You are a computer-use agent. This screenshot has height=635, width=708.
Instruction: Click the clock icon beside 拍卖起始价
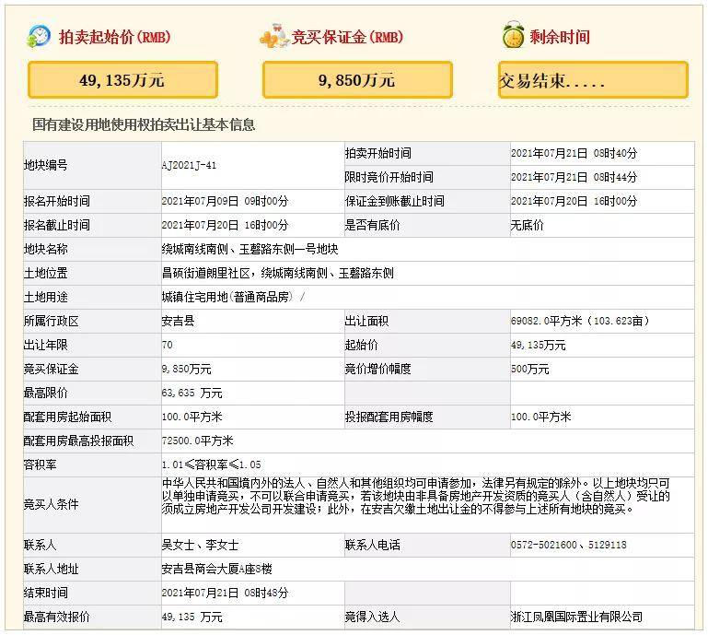click(39, 36)
